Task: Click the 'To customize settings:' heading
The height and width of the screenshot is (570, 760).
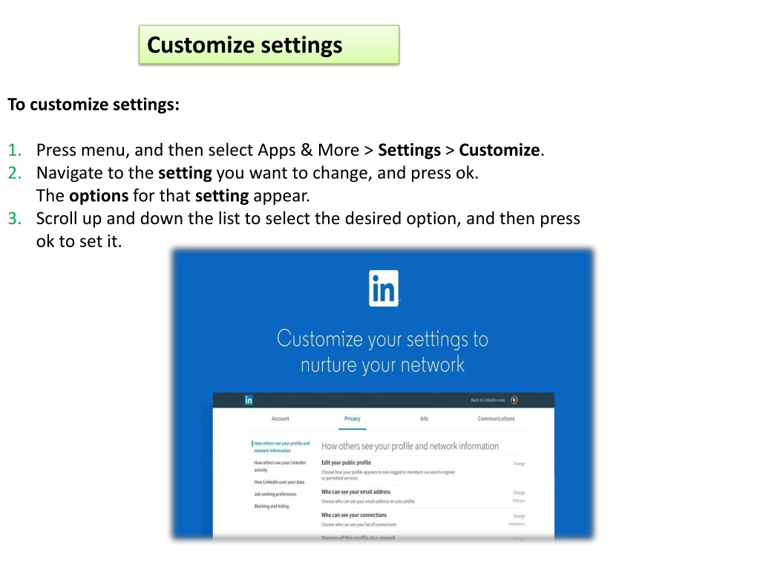Action: click(94, 104)
